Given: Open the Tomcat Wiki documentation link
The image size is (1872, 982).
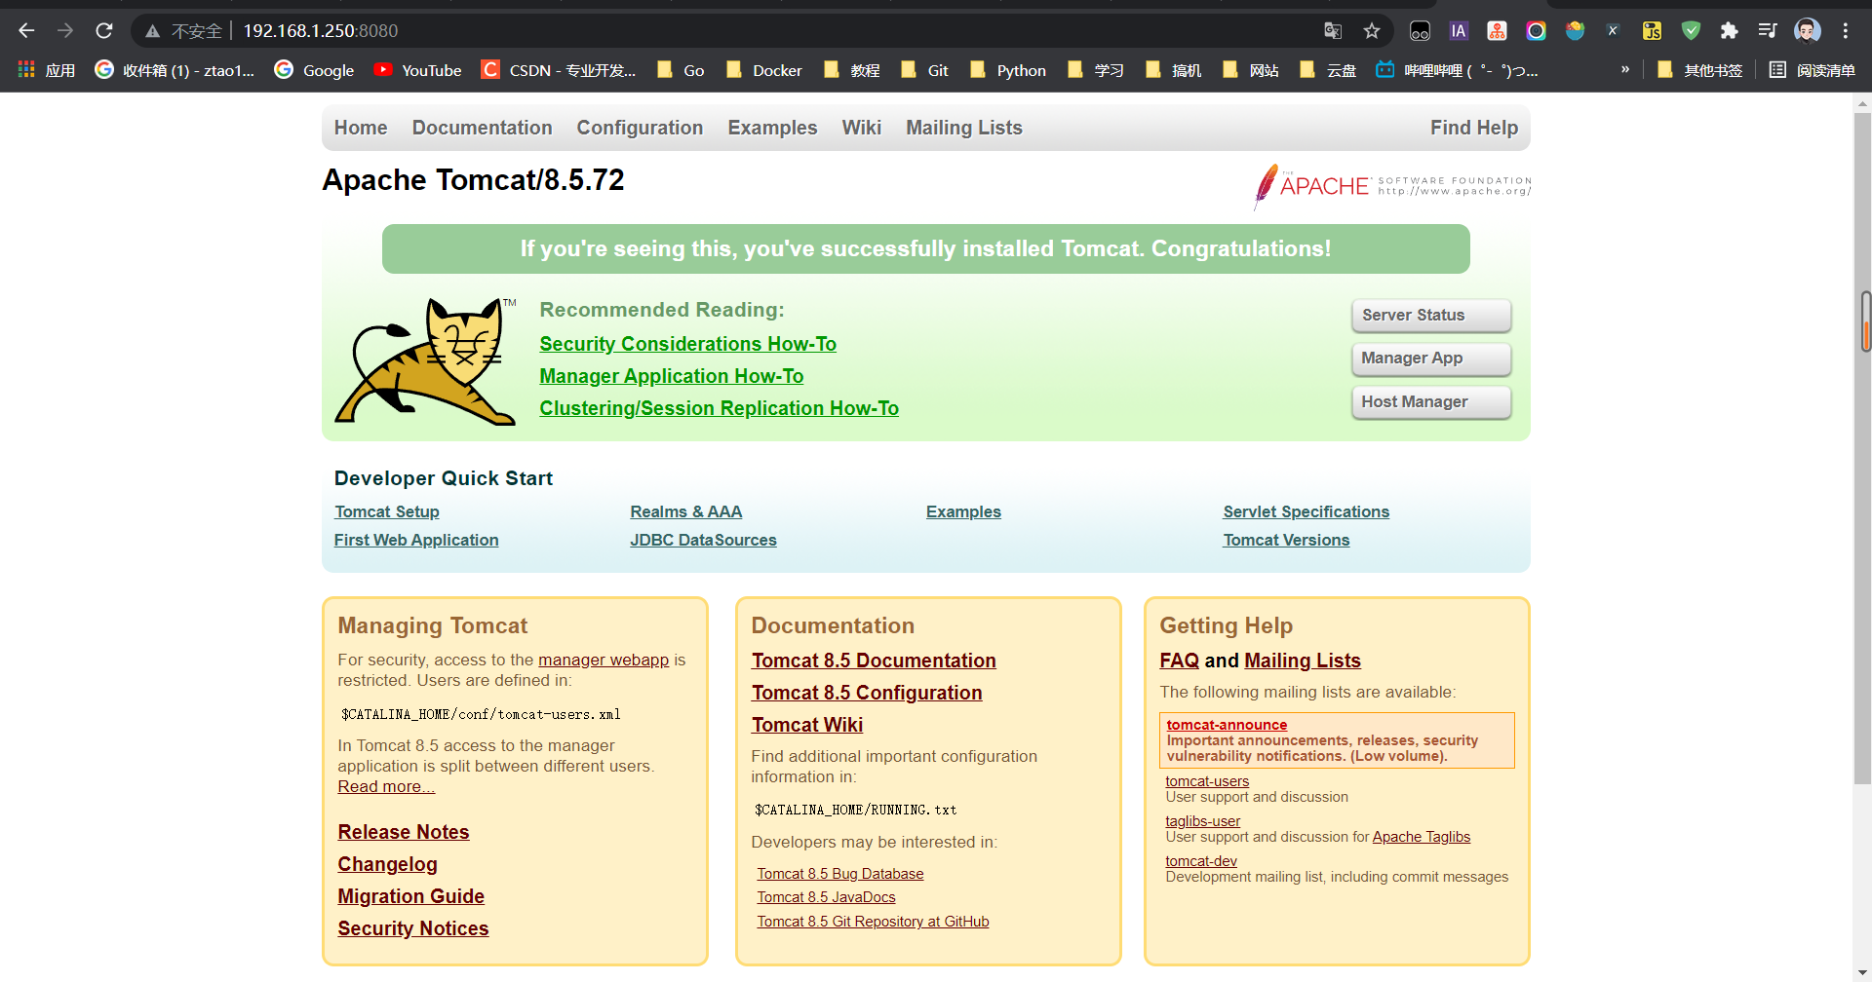Looking at the screenshot, I should (x=807, y=725).
